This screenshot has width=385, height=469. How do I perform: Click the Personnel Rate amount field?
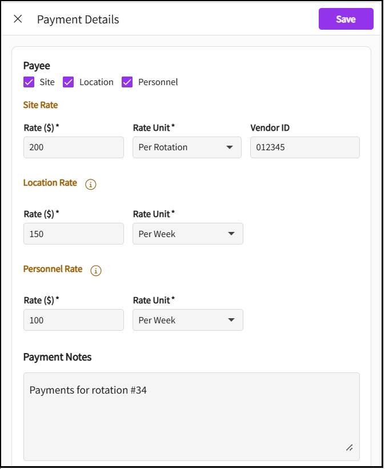click(x=73, y=320)
